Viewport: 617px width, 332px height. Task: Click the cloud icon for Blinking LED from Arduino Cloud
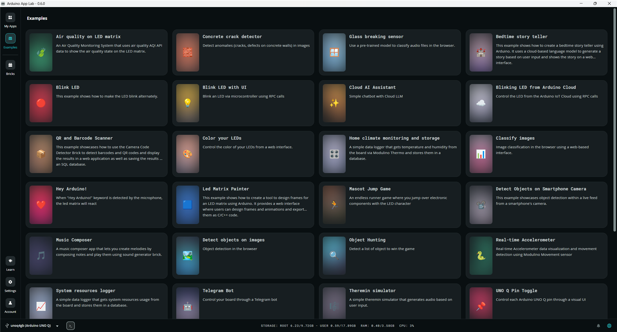pos(481,103)
